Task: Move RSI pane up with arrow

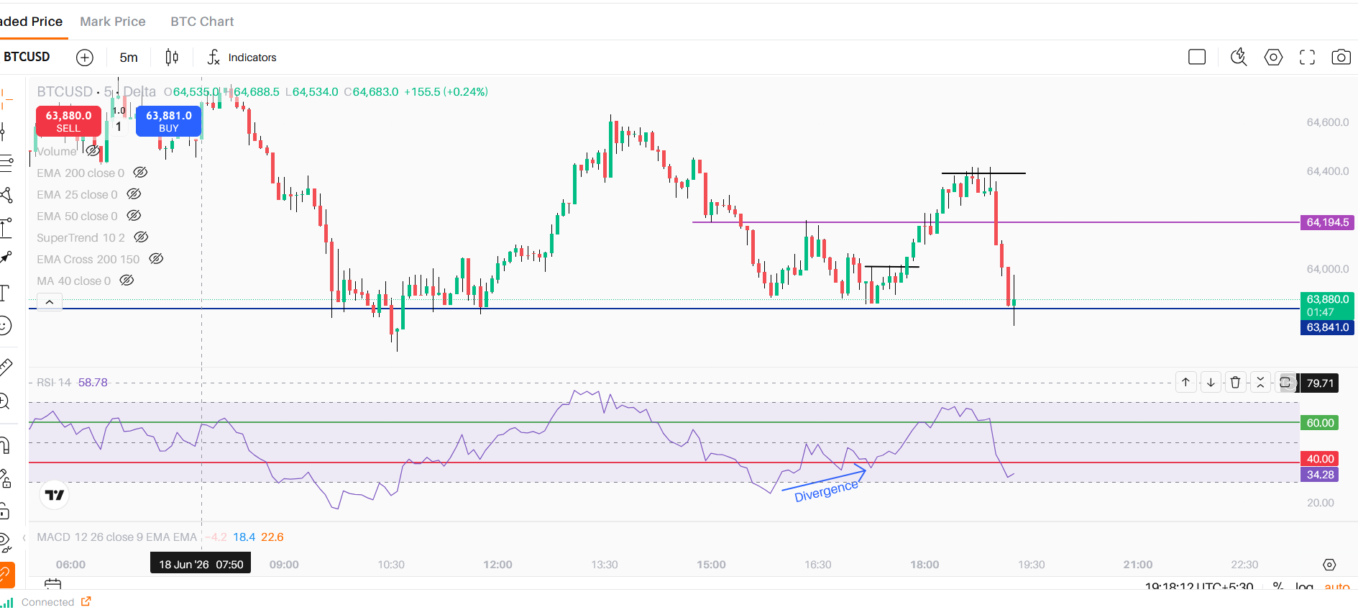Action: (x=1185, y=383)
